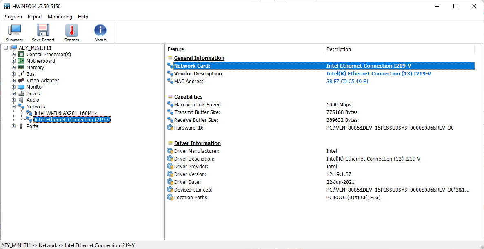Image resolution: width=484 pixels, height=249 pixels.
Task: Click the AEY_MINIIT11 computer icon
Action: pyautogui.click(x=13, y=48)
